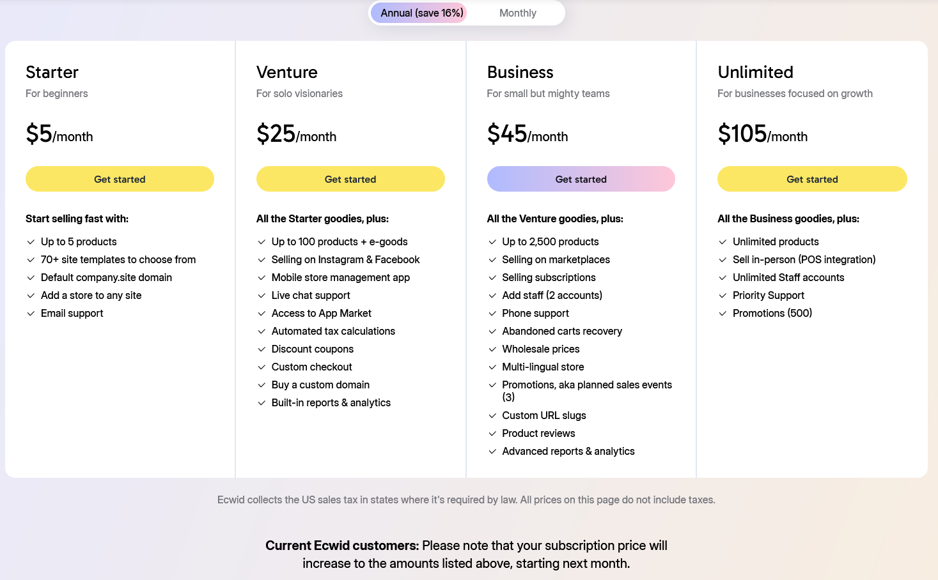Click Sell in-person (POS integration) feature
Screen dimensions: 938x580
point(804,259)
